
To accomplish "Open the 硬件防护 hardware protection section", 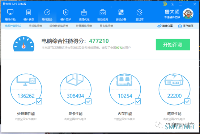I will click(66, 15).
